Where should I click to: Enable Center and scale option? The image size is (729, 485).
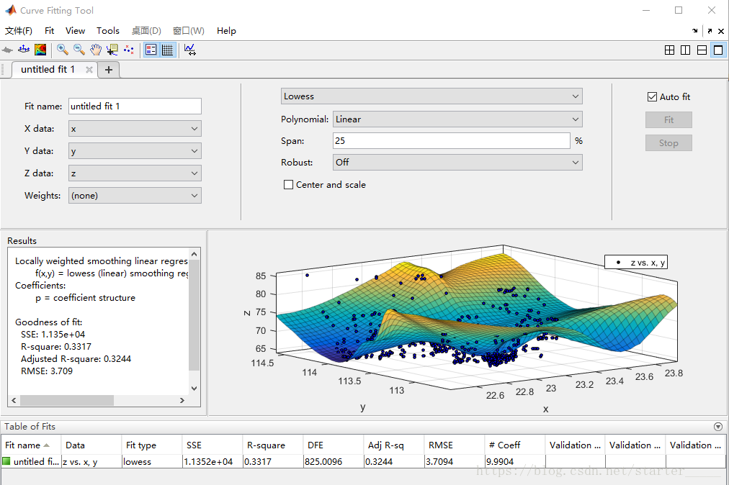[x=288, y=184]
